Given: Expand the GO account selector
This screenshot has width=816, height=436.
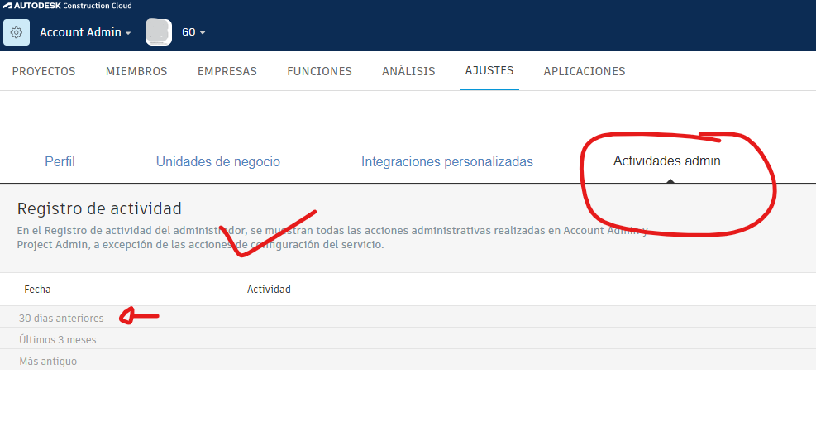Looking at the screenshot, I should [193, 32].
